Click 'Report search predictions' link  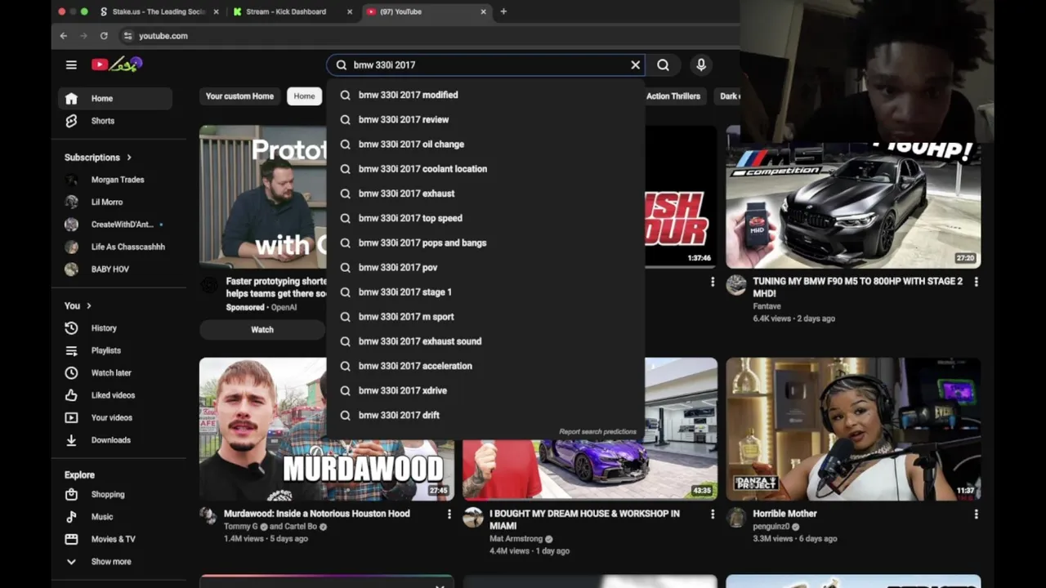[597, 431]
